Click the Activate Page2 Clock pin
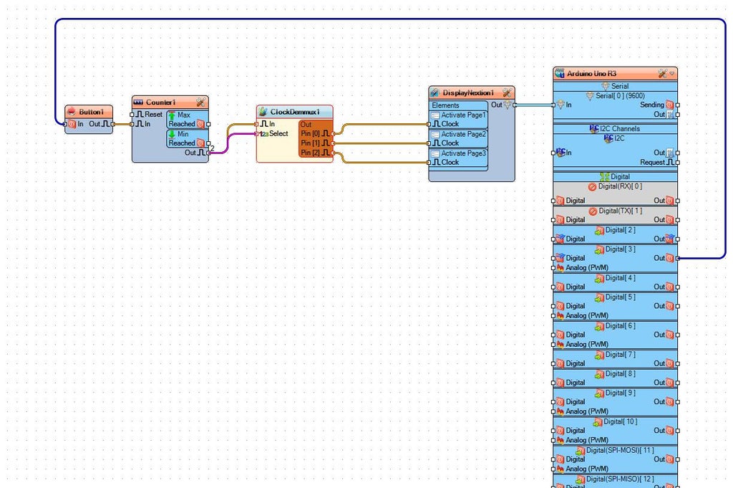This screenshot has height=488, width=733. click(429, 143)
